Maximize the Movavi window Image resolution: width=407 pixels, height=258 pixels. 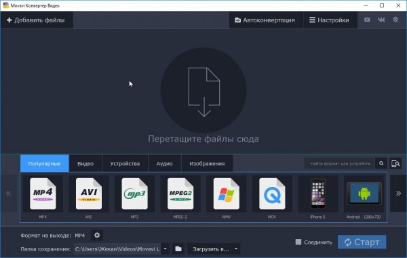pos(382,5)
